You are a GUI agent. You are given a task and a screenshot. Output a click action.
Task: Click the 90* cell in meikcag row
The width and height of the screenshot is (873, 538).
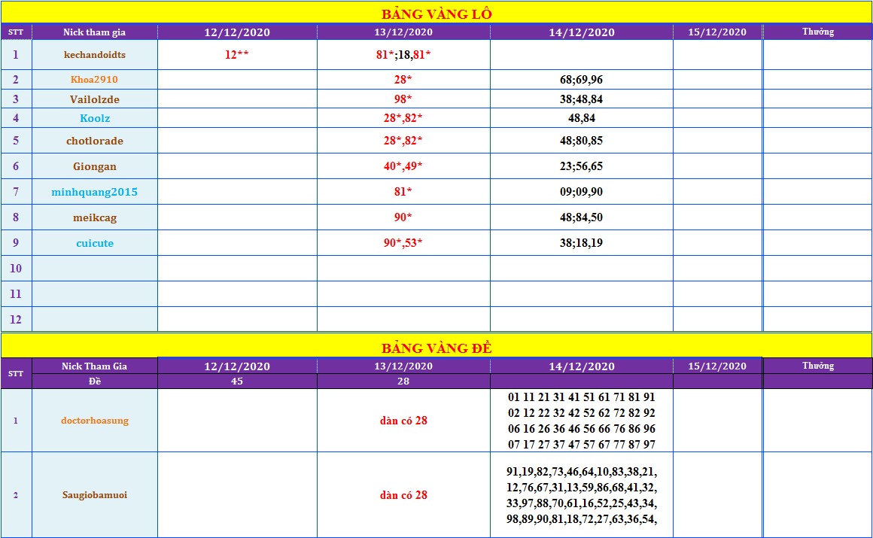(403, 217)
